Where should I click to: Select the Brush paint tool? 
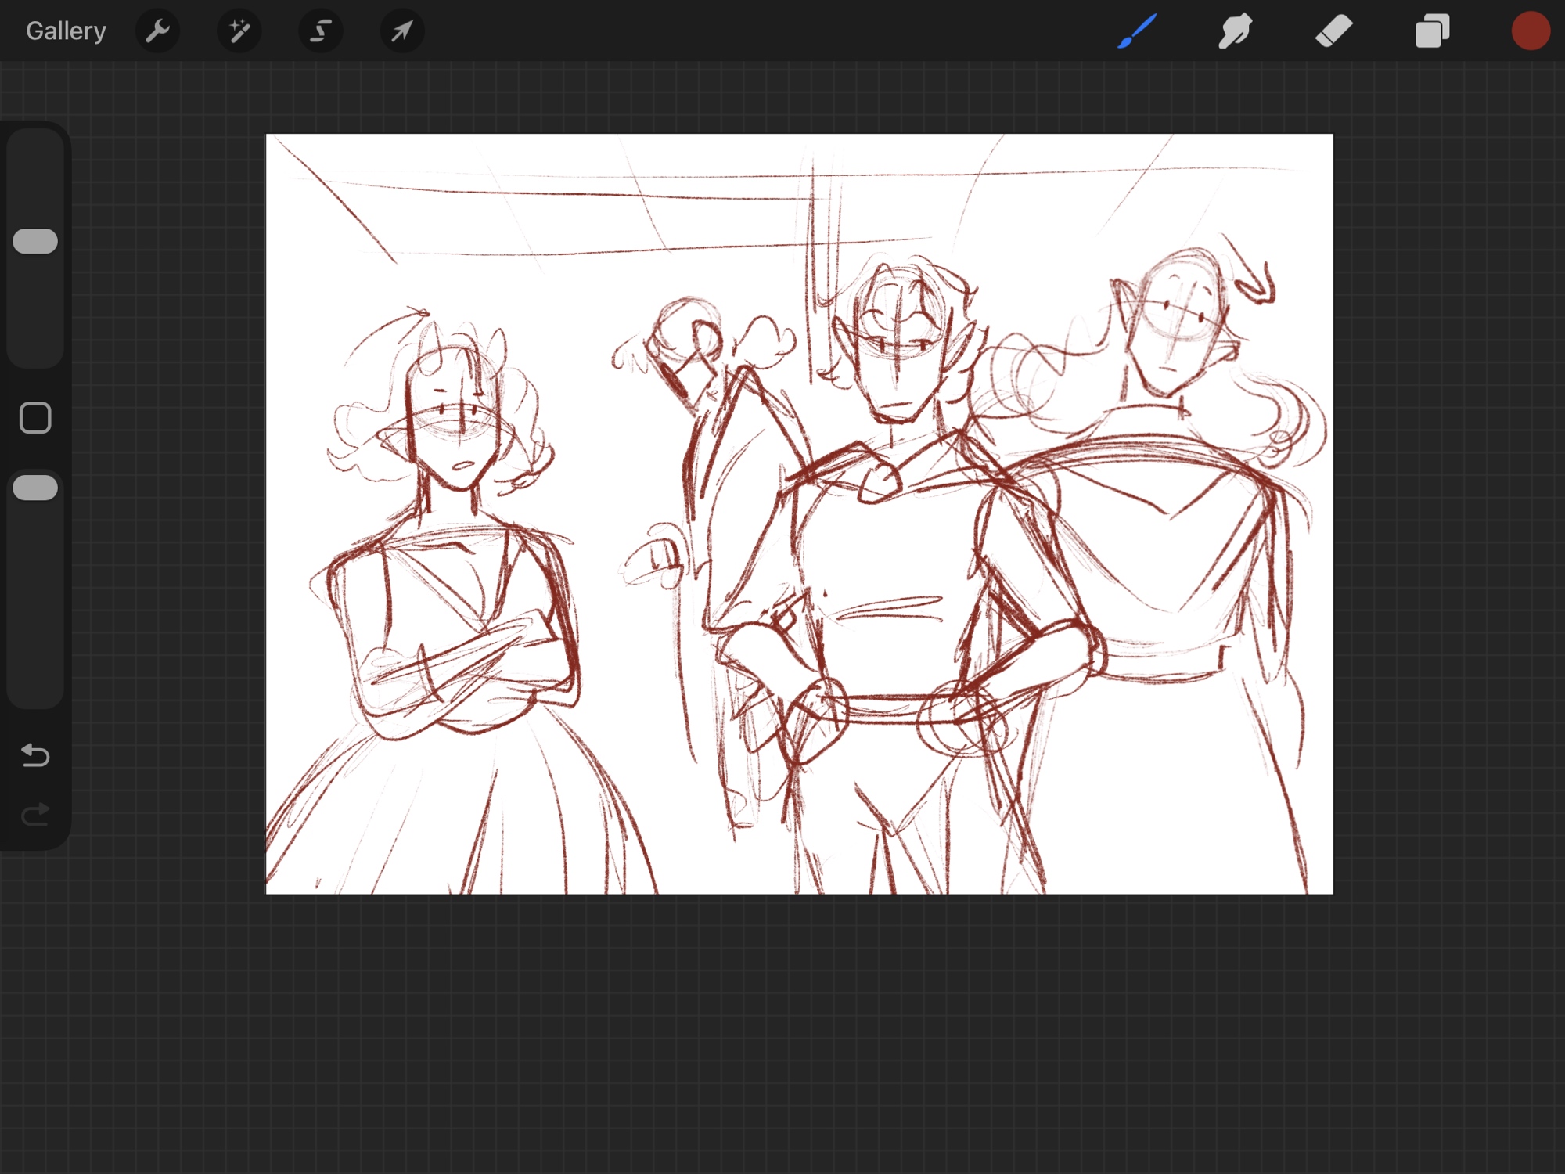coord(1137,31)
